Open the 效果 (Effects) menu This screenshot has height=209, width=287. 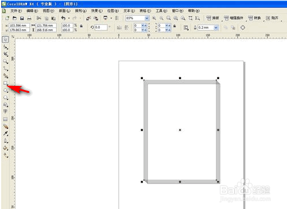(x=97, y=11)
